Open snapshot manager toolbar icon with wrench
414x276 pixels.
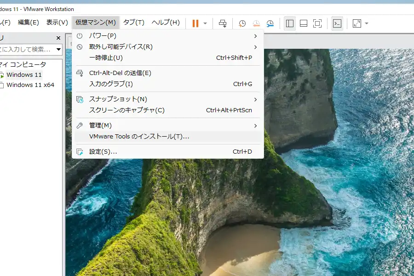[x=270, y=23]
